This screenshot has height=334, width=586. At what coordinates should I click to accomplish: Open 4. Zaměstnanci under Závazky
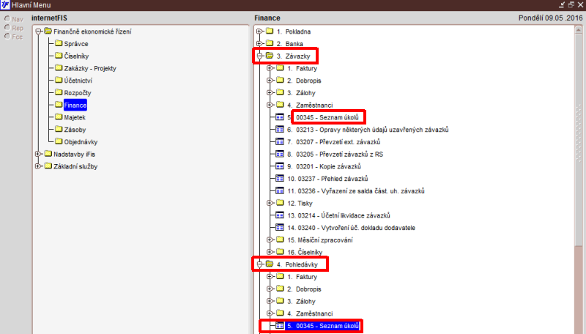point(310,105)
